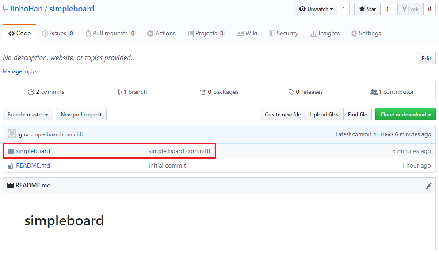The height and width of the screenshot is (254, 439).
Task: Click the gno author name
Action: coord(23,134)
